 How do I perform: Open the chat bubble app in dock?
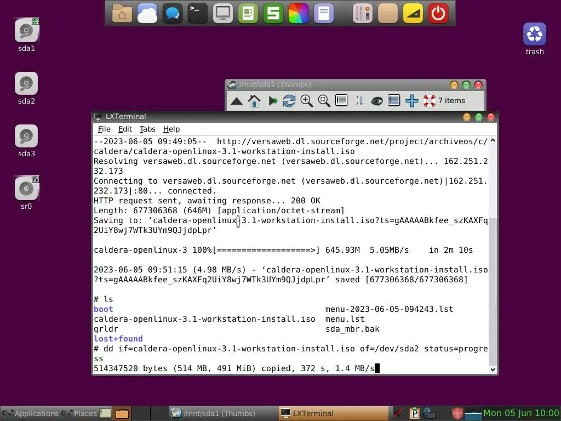(173, 14)
